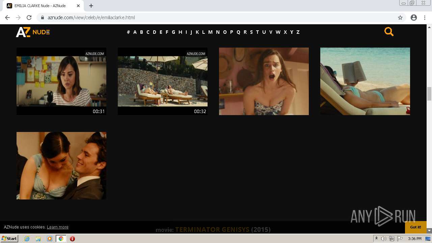Select letter D in alphabet navigation

point(155,32)
